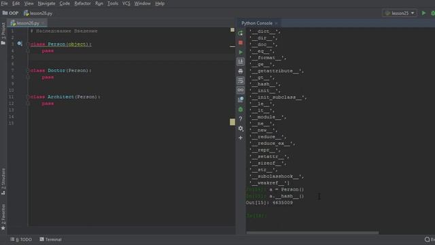Open the Edit menu

(x=16, y=3)
